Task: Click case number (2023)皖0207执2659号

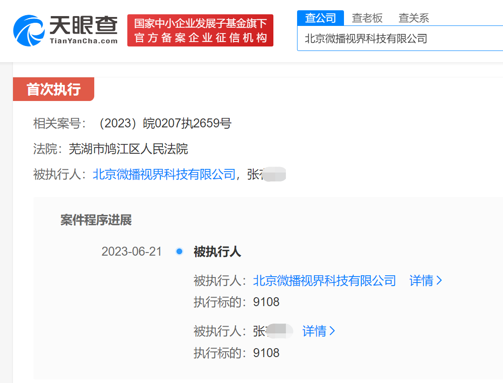Action: click(163, 123)
